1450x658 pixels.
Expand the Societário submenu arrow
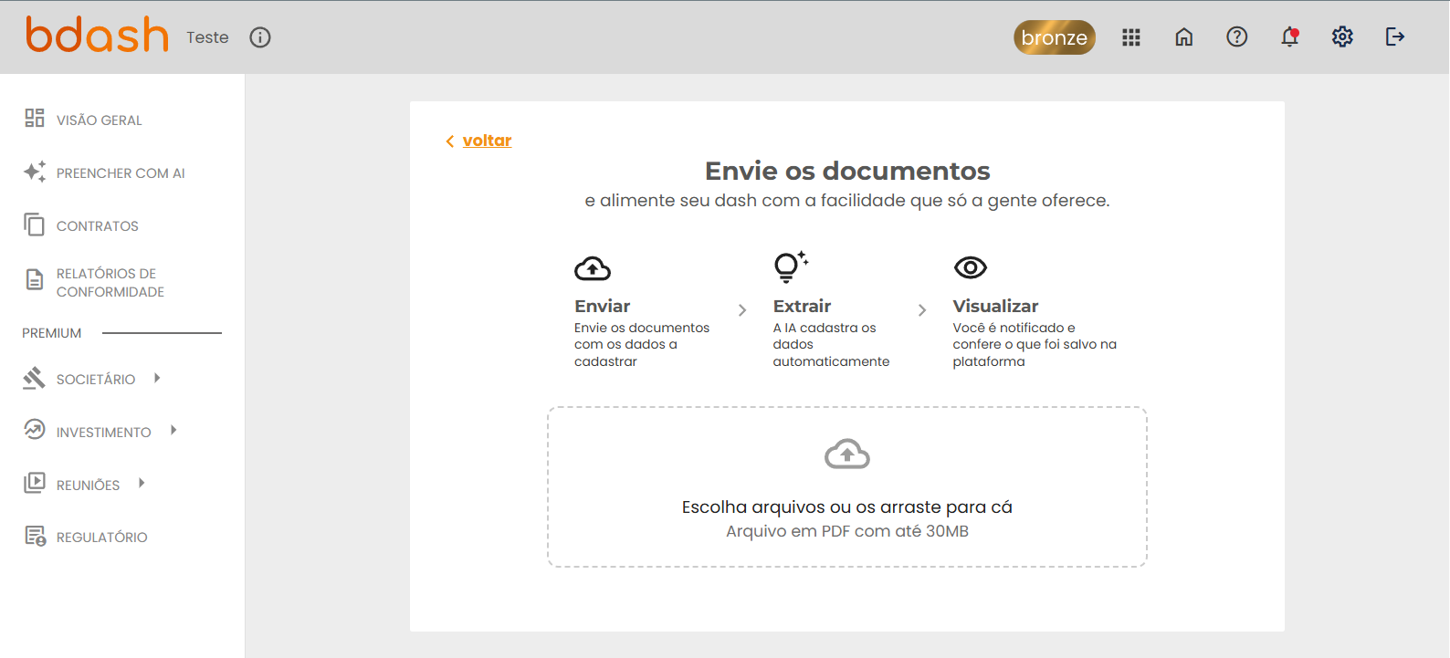157,378
